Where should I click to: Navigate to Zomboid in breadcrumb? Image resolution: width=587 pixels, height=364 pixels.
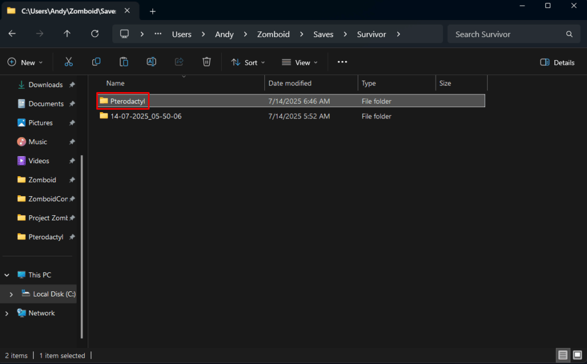273,34
